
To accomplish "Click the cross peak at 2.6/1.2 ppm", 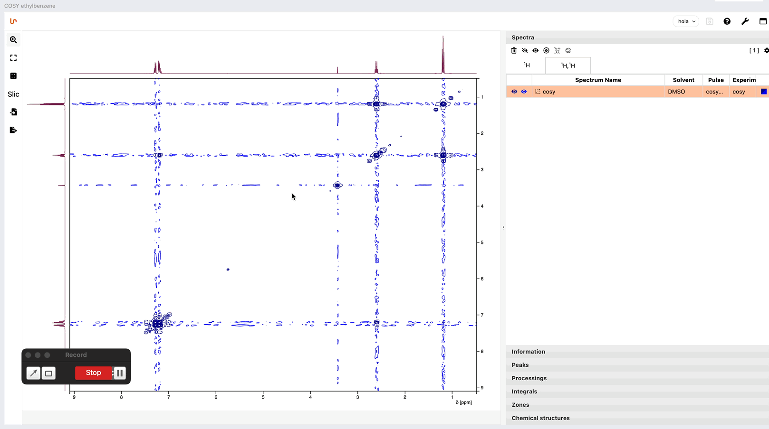I will pyautogui.click(x=443, y=155).
